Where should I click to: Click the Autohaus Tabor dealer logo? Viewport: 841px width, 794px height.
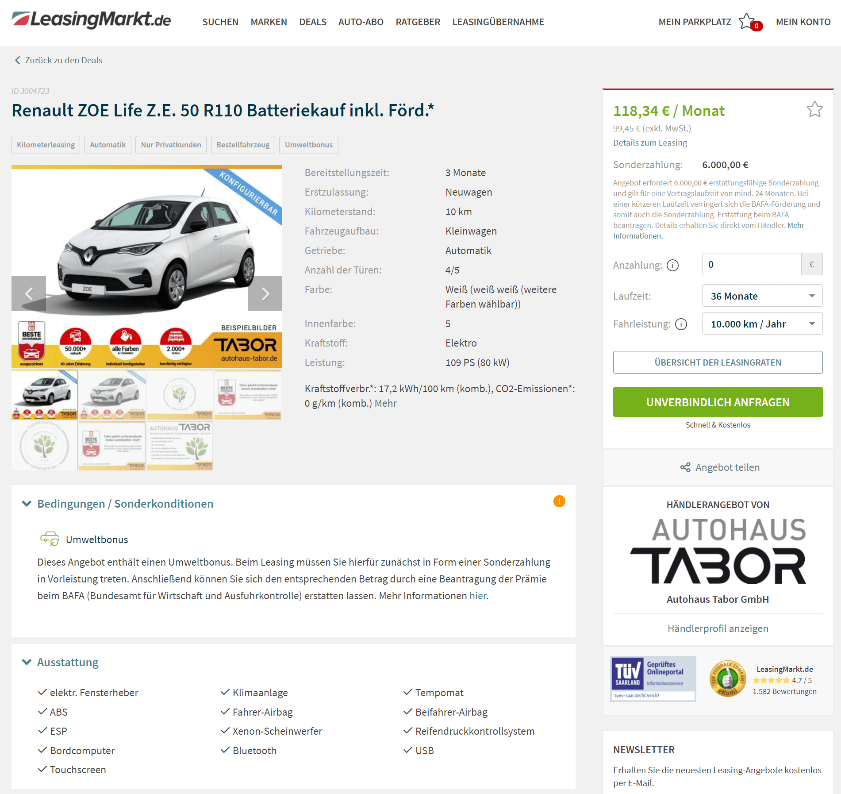[x=718, y=551]
